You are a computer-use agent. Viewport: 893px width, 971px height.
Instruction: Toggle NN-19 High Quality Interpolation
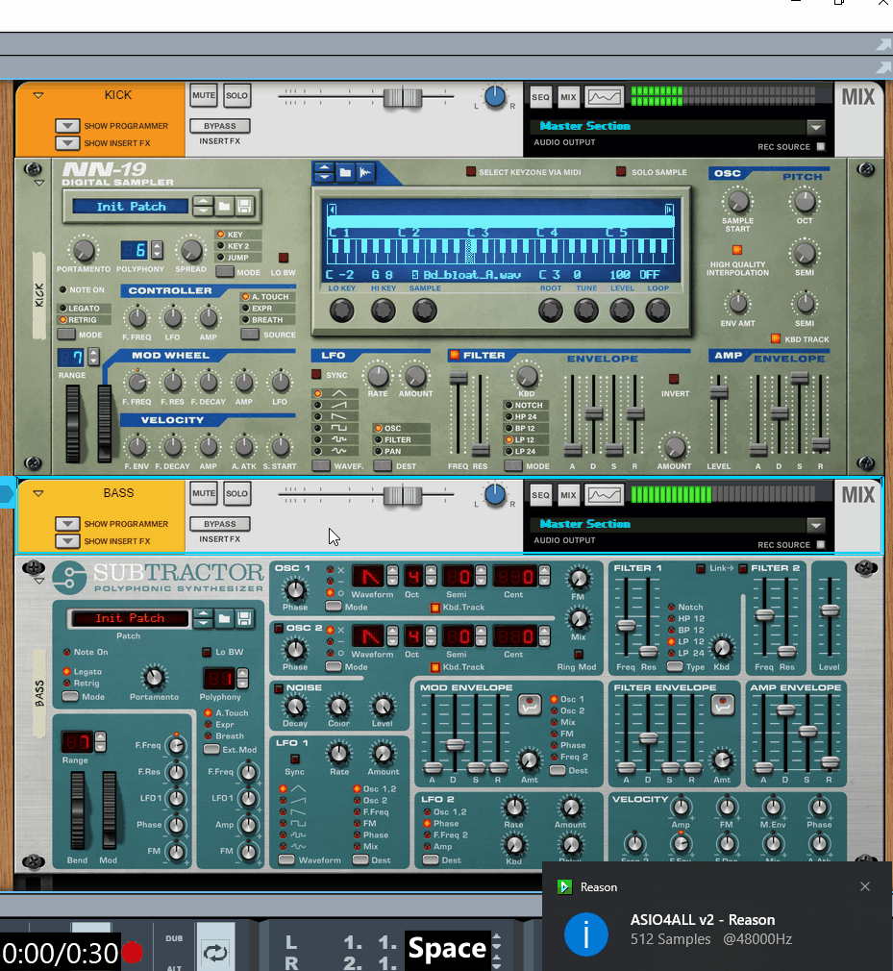click(x=737, y=250)
